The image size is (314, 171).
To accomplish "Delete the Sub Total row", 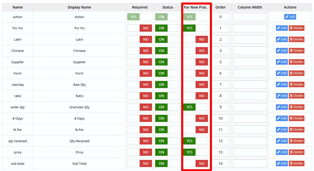I will [296, 163].
